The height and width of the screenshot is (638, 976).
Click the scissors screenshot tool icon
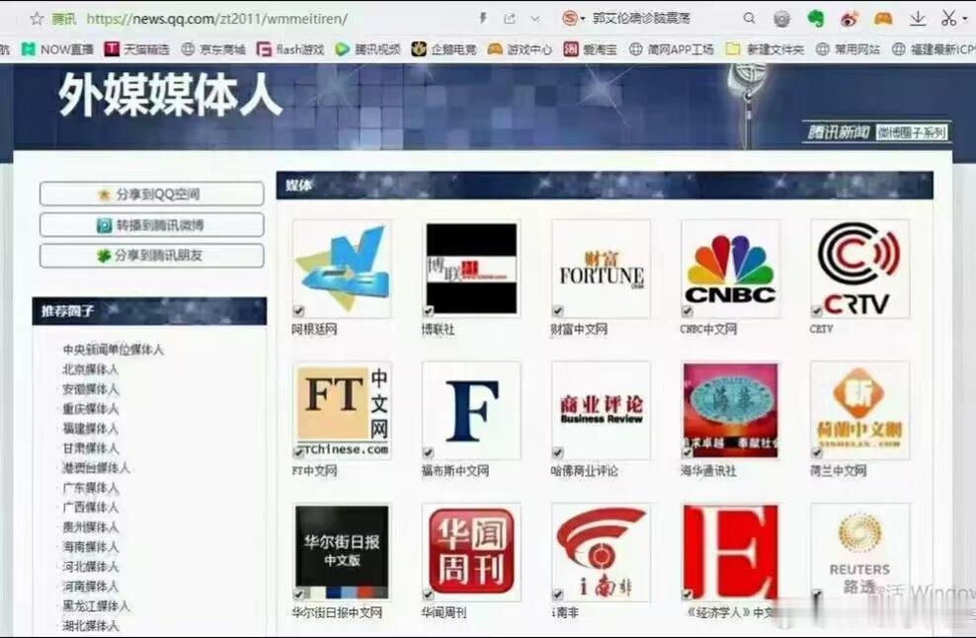(x=948, y=19)
